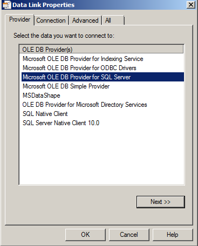Screen dimensions: 198x246
Task: Switch to the Provider tab
Action: [x=19, y=19]
